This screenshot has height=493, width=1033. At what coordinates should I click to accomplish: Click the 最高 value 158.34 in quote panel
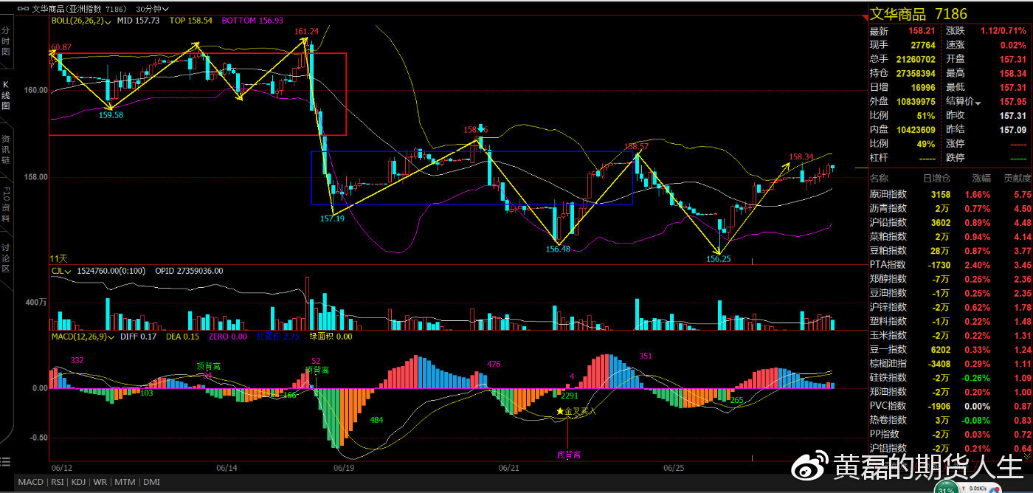coord(1013,74)
